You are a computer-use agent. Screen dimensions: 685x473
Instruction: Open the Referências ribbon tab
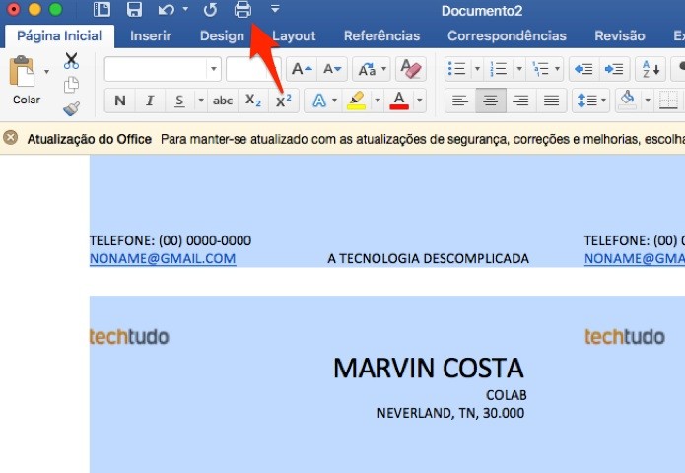pos(380,35)
